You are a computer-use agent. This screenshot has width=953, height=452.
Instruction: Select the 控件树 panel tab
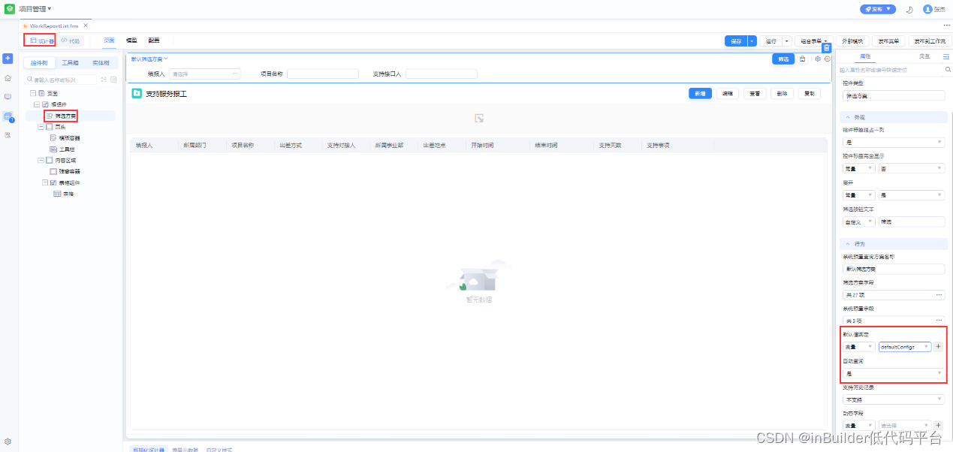click(x=39, y=63)
